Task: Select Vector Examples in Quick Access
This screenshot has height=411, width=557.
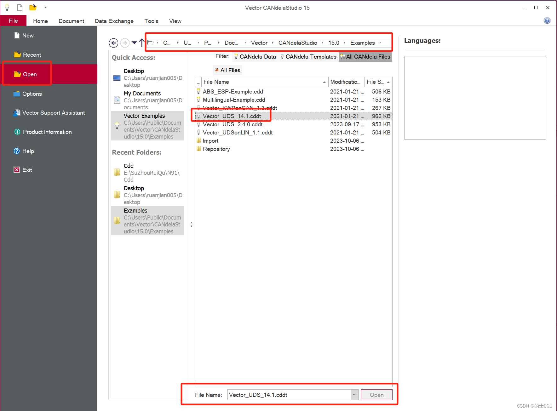Action: (147, 126)
